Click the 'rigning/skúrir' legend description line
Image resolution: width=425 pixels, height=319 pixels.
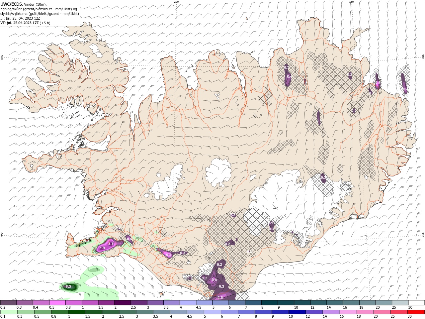(x=39, y=9)
